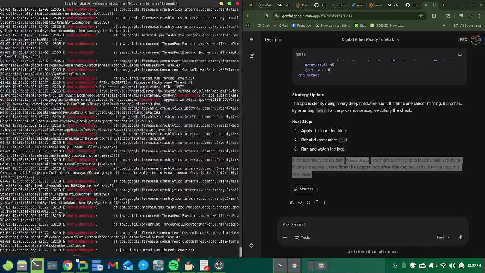This screenshot has width=485, height=273.
Task: Give the response a thumbs down
Action: tap(300, 202)
